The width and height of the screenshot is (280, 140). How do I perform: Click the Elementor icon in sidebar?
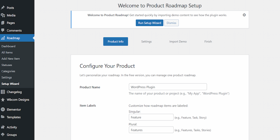pyautogui.click(x=3, y=109)
